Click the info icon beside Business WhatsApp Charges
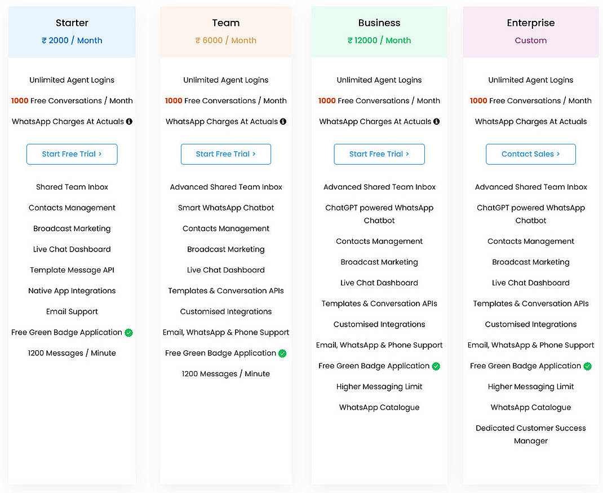 [x=437, y=121]
